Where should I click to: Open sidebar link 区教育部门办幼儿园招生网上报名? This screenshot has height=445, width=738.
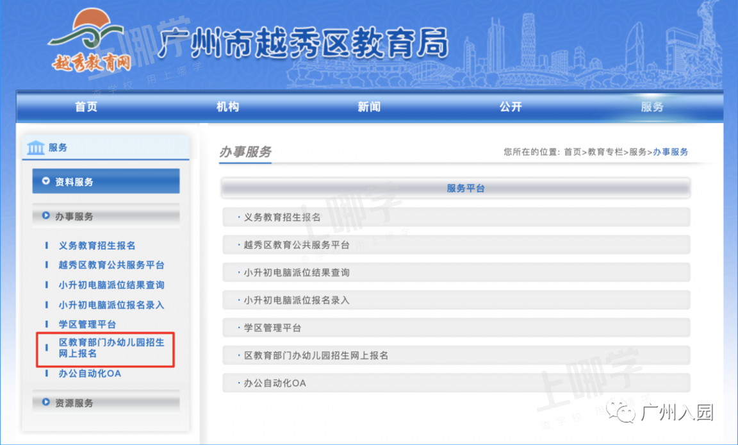coord(111,348)
